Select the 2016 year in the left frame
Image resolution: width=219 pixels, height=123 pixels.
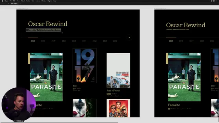click(64, 41)
